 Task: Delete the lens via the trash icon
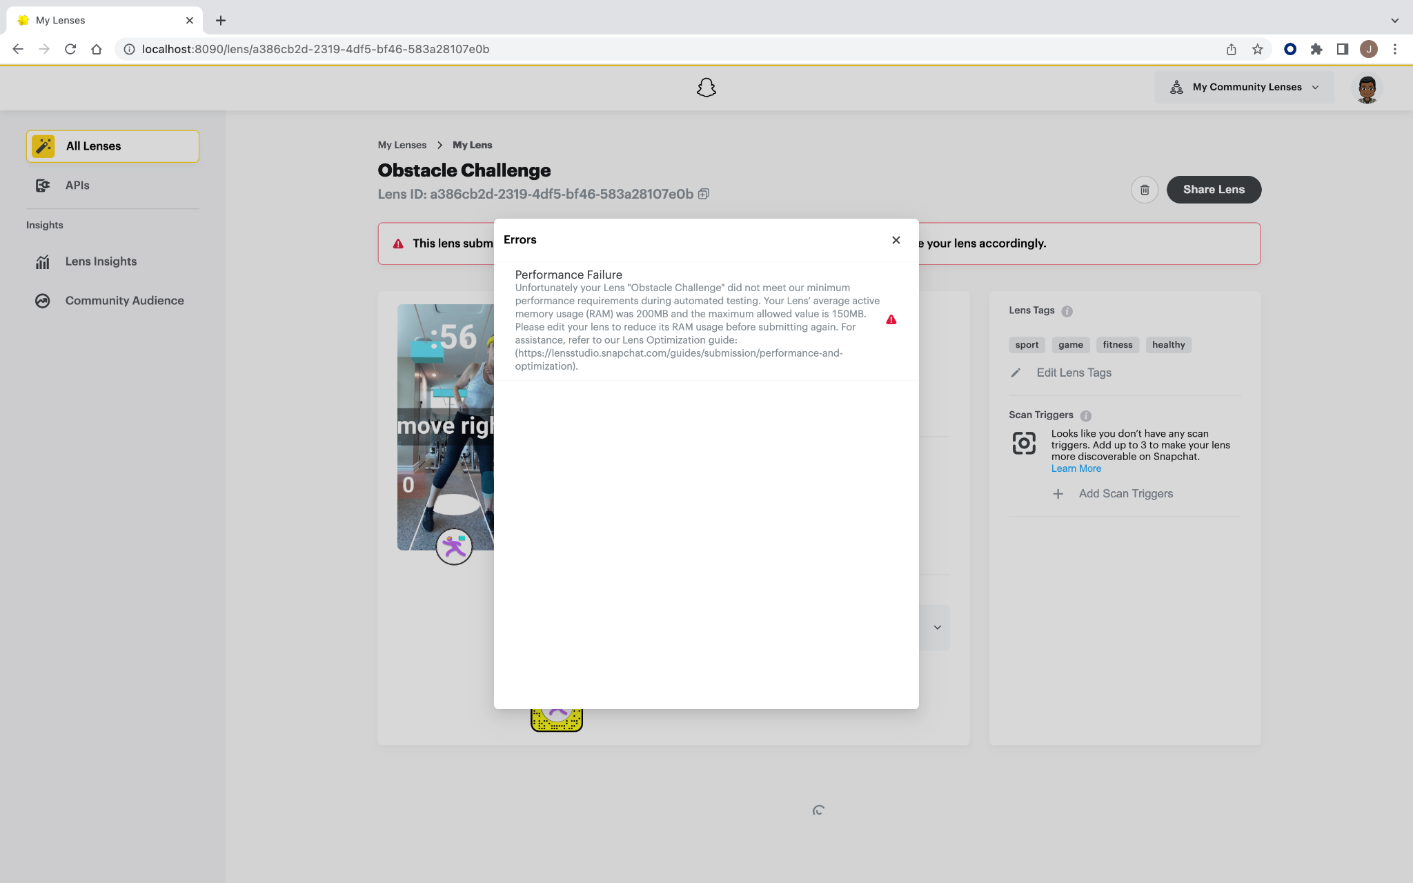click(x=1144, y=189)
